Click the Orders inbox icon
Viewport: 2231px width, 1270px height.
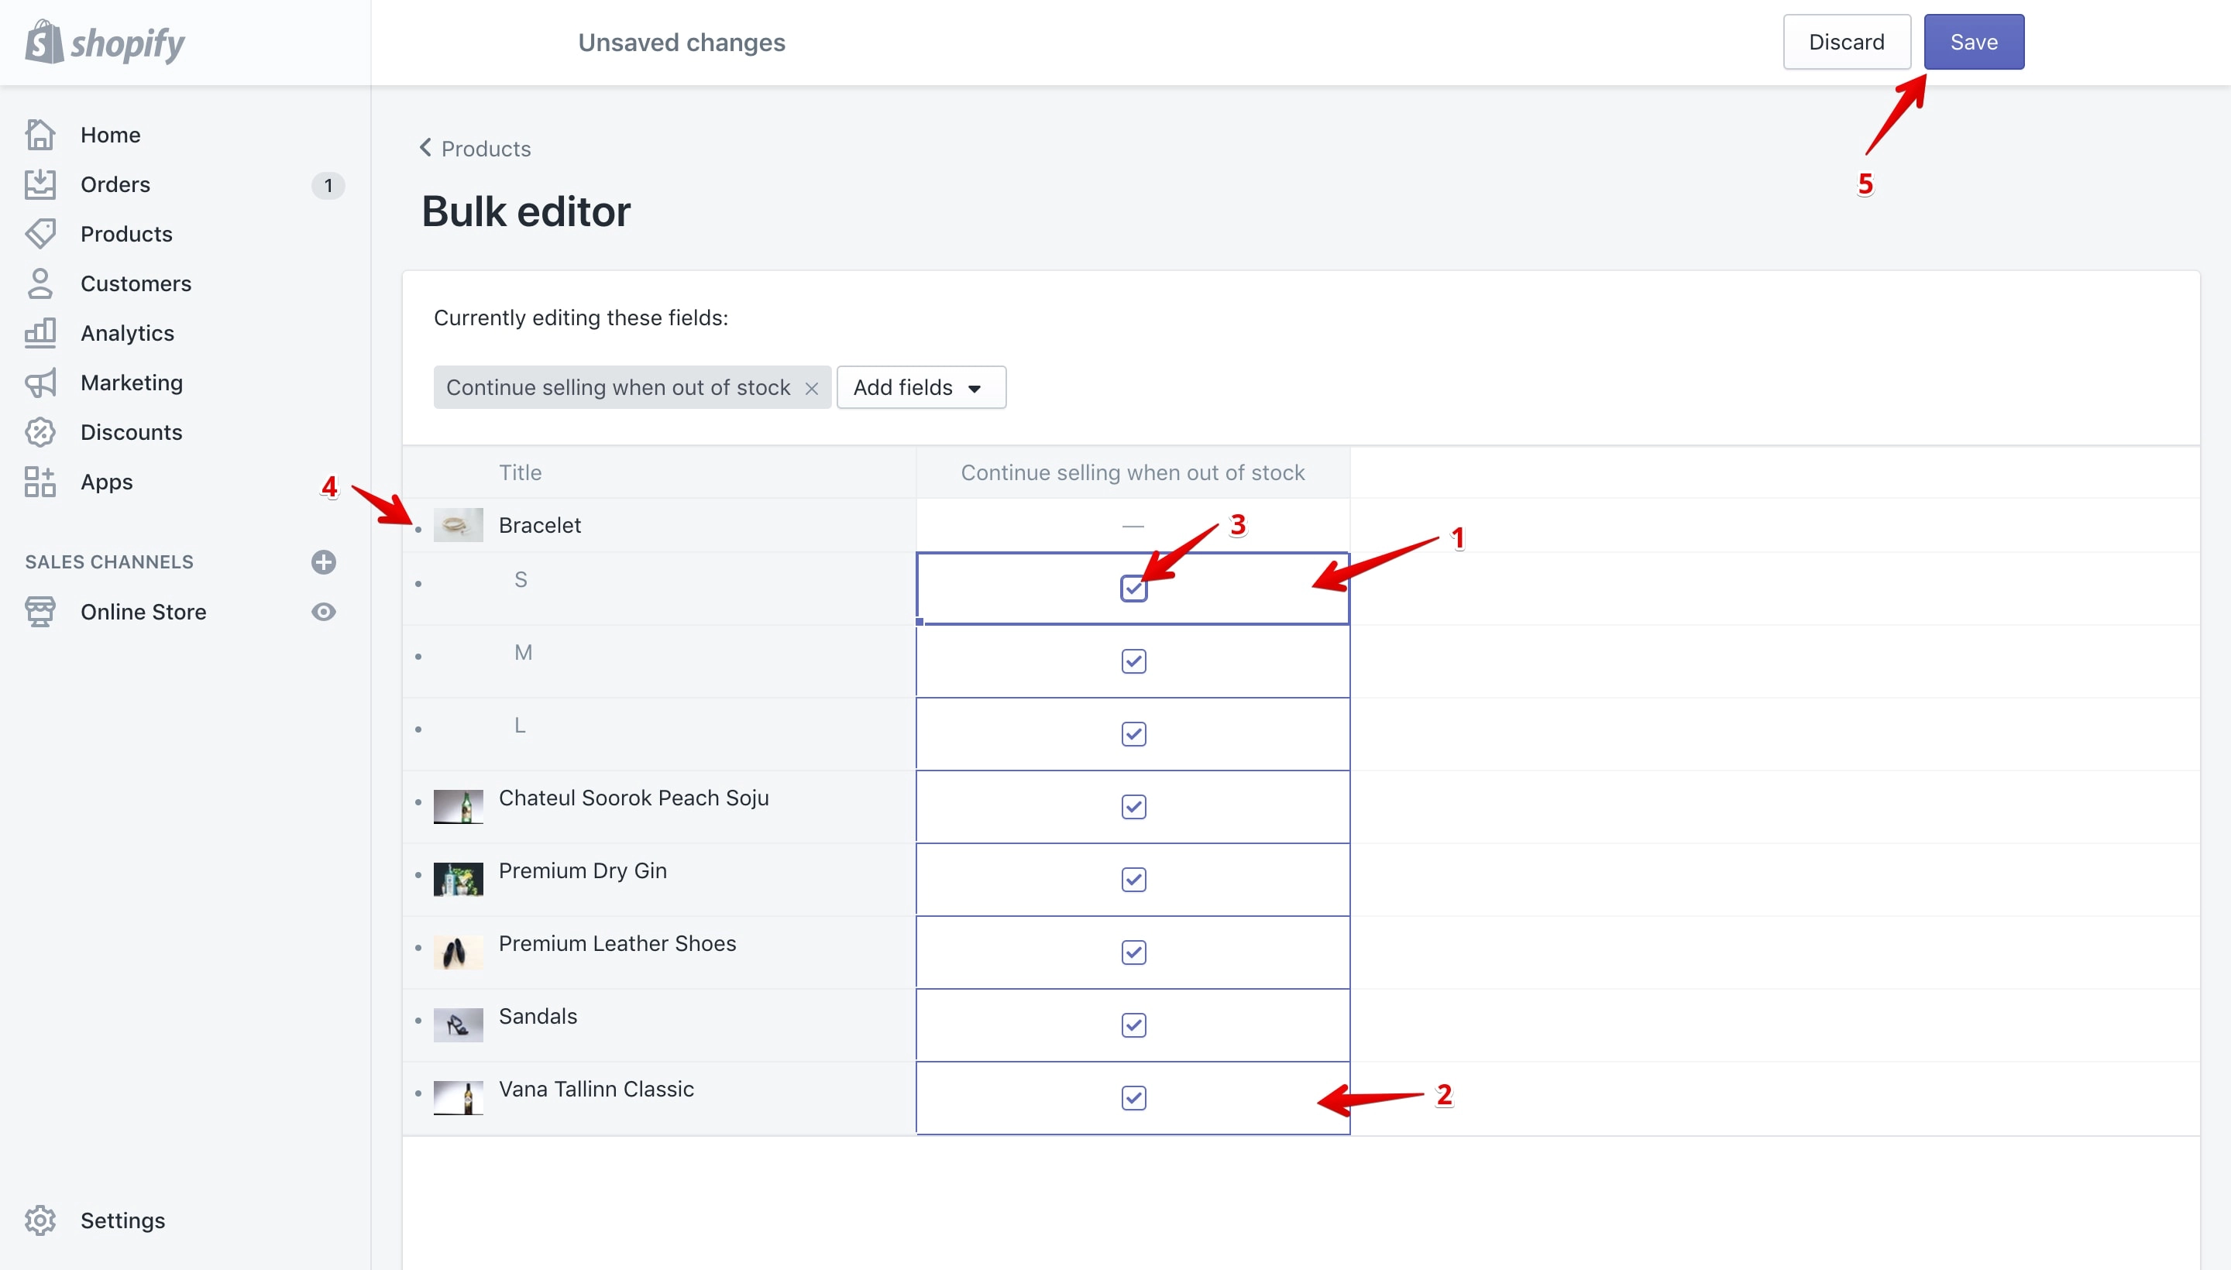(40, 184)
